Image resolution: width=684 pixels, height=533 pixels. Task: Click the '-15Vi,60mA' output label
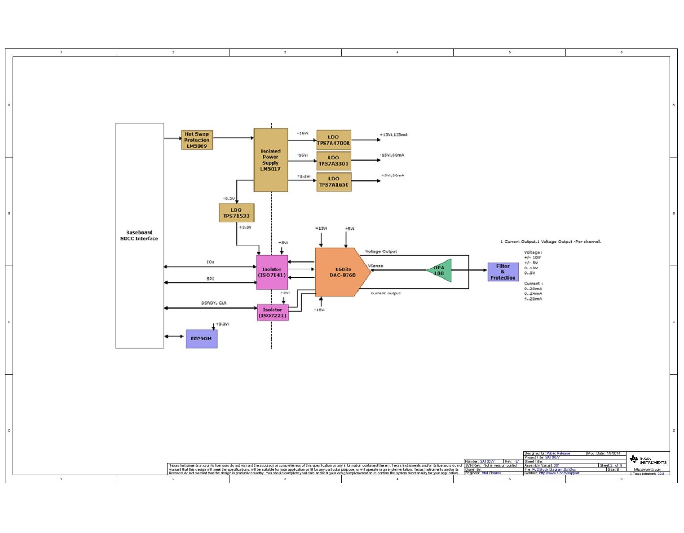(x=392, y=155)
